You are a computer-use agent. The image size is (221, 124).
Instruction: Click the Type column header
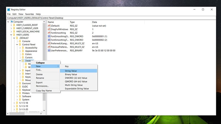(80, 22)
